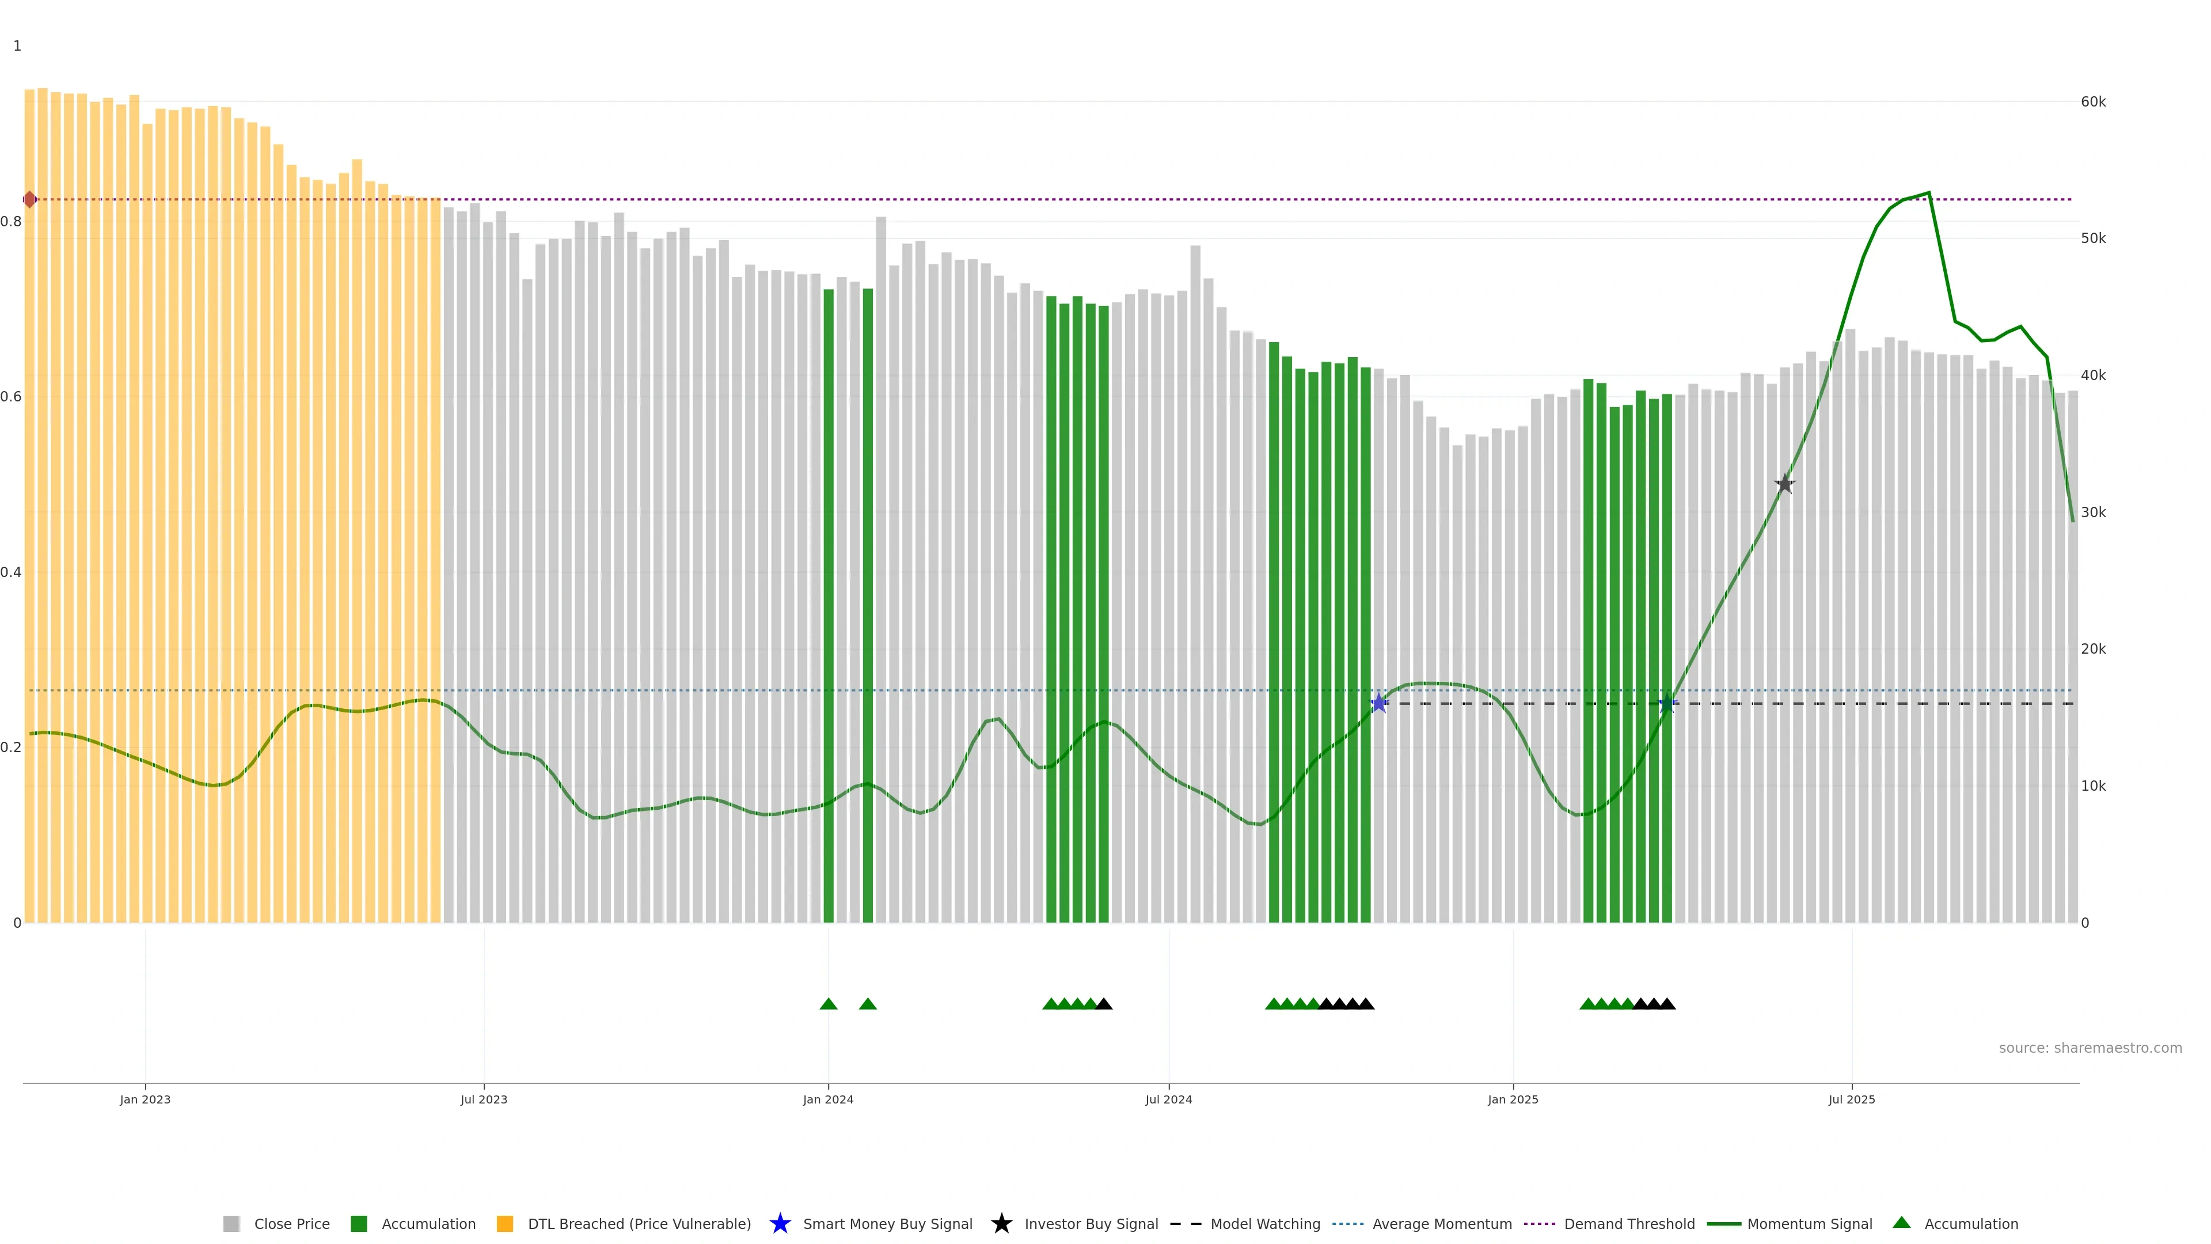Screen dimensions: 2211x1244
Task: Toggle Close Price series in legend
Action: tap(291, 1224)
